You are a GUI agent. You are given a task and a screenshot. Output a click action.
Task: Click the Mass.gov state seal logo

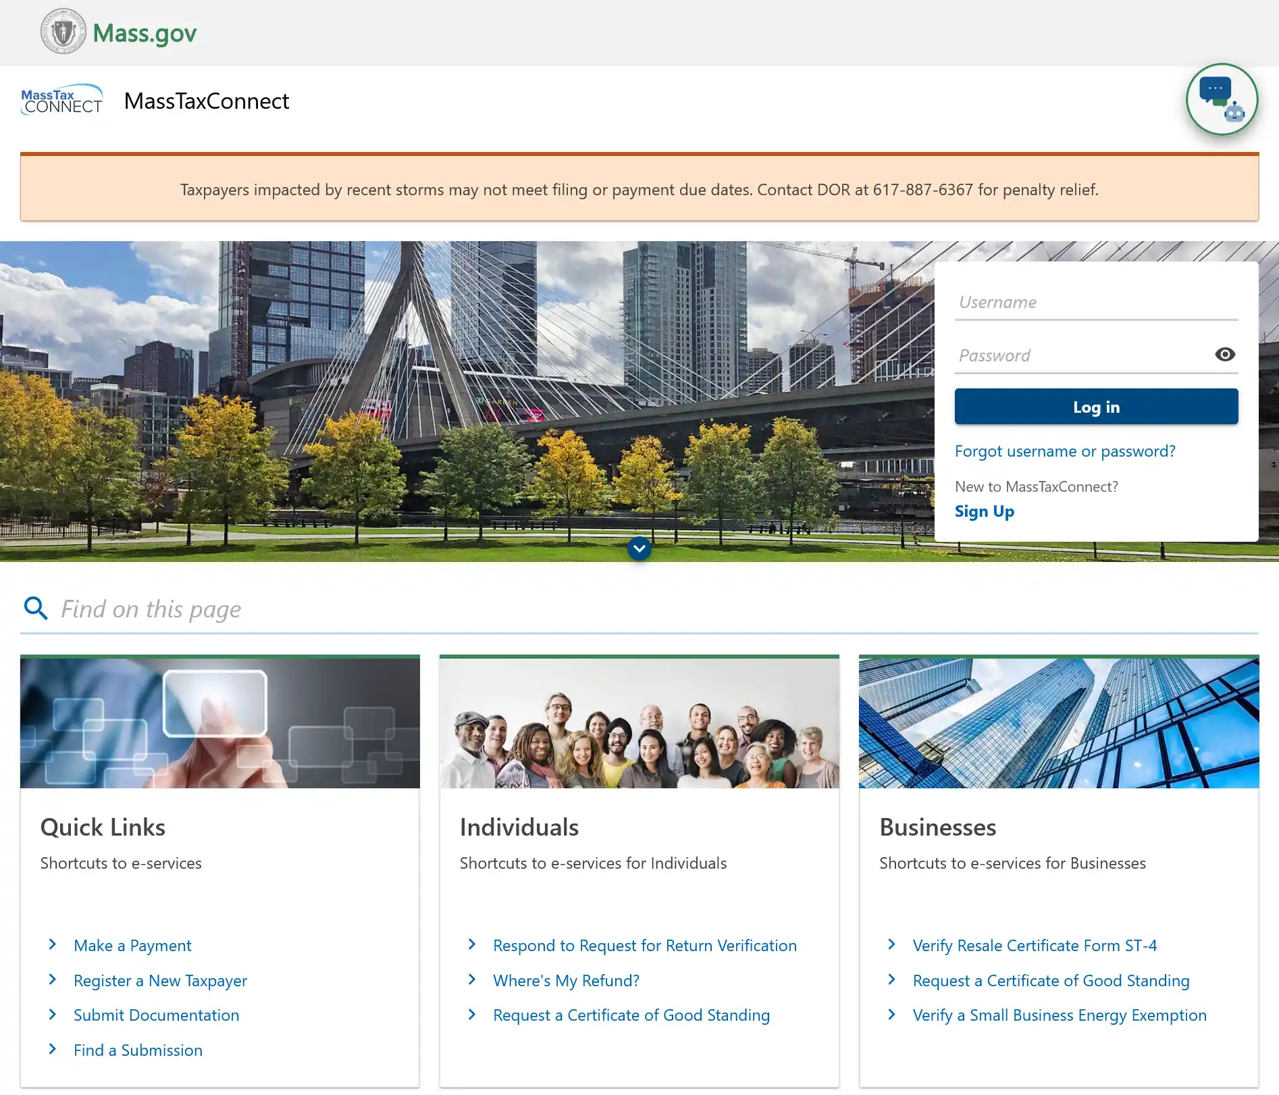pos(63,32)
